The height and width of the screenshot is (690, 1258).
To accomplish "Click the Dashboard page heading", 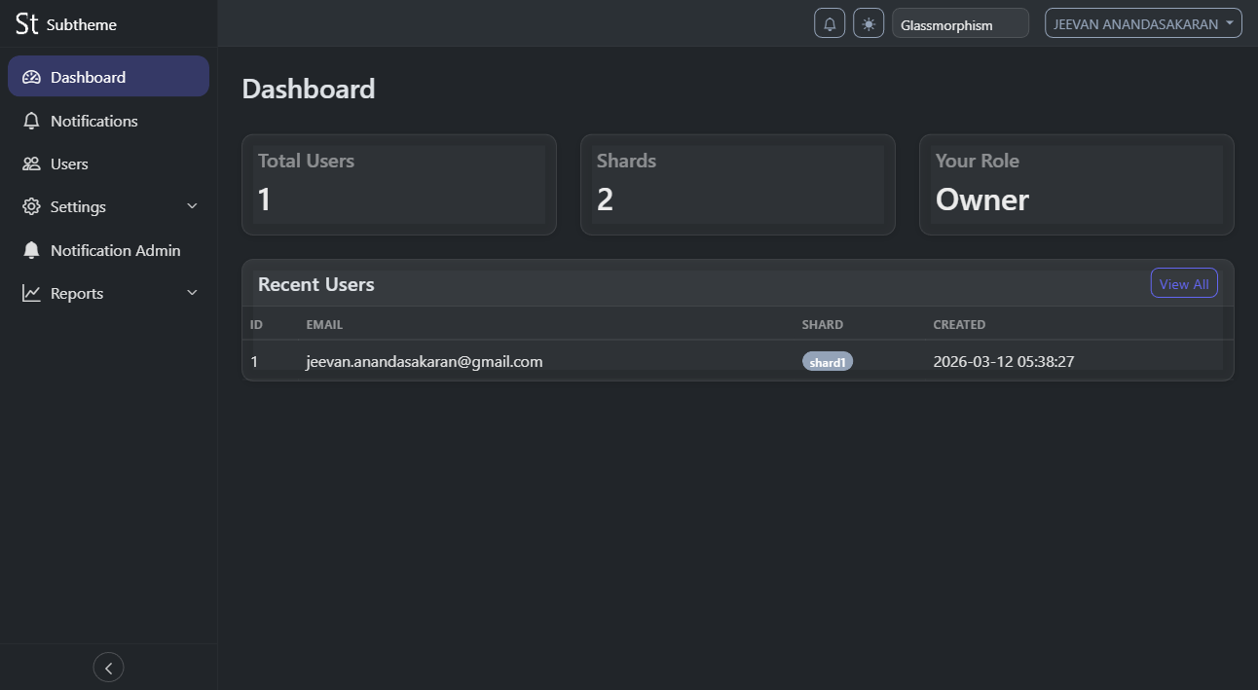I will pyautogui.click(x=309, y=89).
